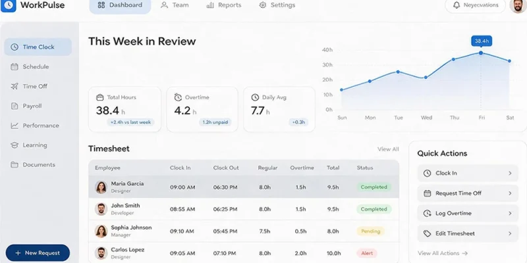Open the Documents folder icon

[14, 165]
